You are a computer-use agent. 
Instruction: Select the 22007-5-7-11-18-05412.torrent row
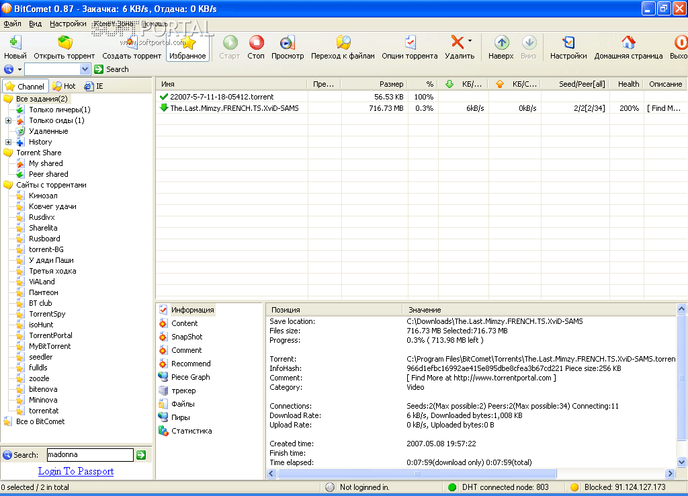pos(421,97)
